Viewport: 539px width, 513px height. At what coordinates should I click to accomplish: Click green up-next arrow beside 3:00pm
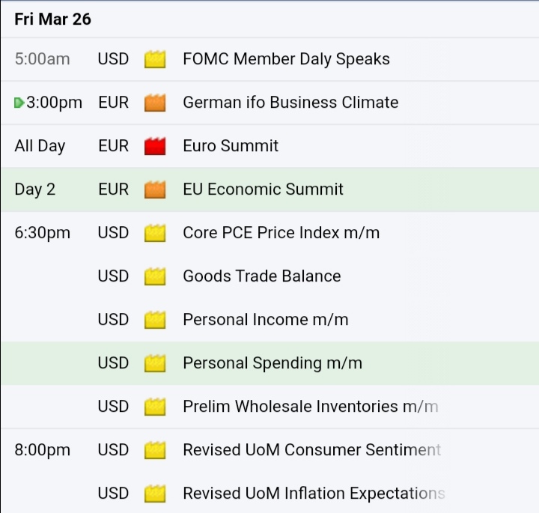point(19,103)
